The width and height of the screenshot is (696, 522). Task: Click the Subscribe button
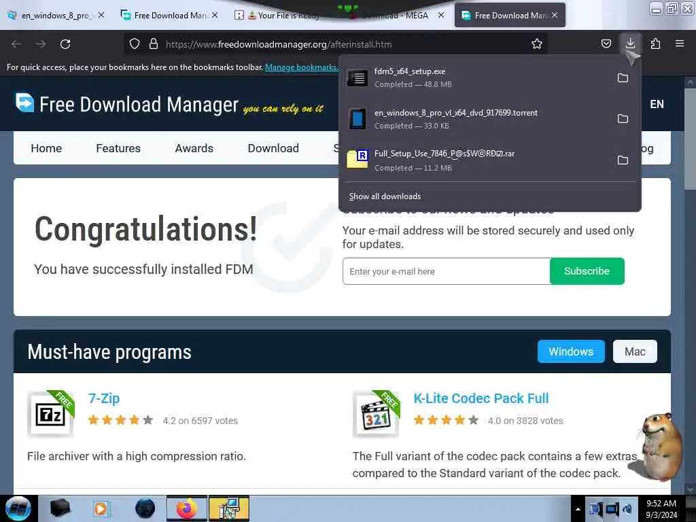tap(587, 271)
